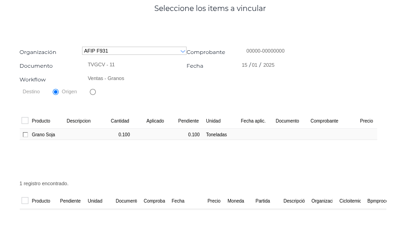
Task: Click the Aplicado column header
Action: click(x=155, y=121)
